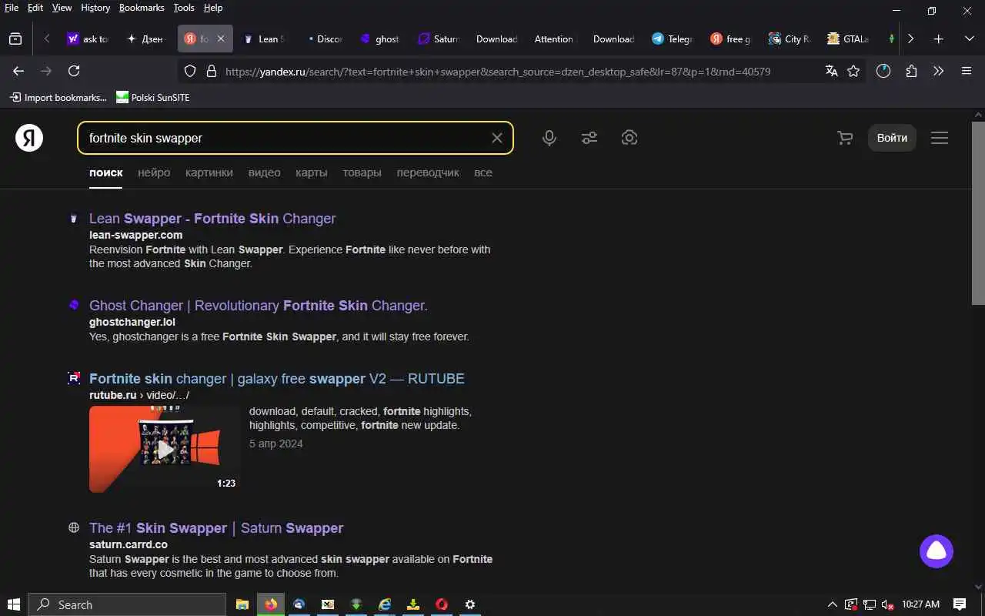Screen dimensions: 985x616
Task: Expand the list all tabs dropdown
Action: [x=969, y=38]
